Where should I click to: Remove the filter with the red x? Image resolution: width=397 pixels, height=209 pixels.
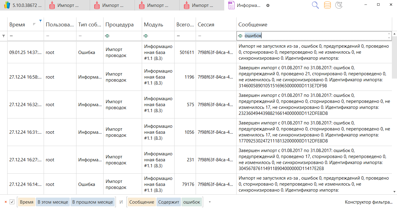(5, 202)
